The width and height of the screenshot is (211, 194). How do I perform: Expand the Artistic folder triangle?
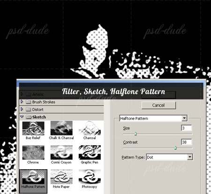click(22, 94)
